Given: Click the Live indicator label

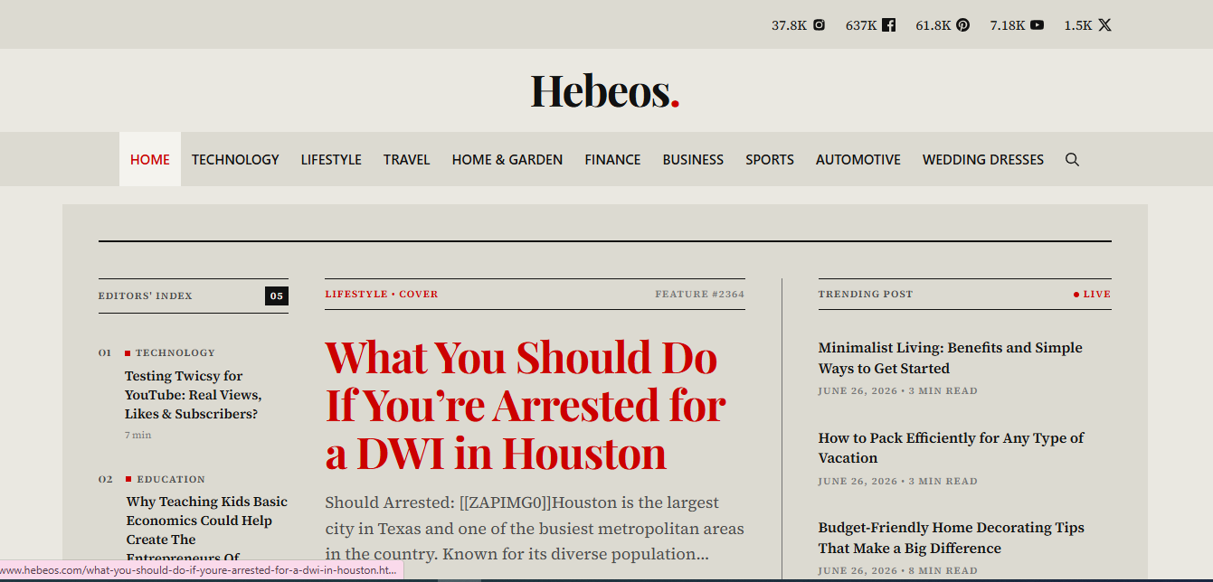Looking at the screenshot, I should coord(1093,295).
